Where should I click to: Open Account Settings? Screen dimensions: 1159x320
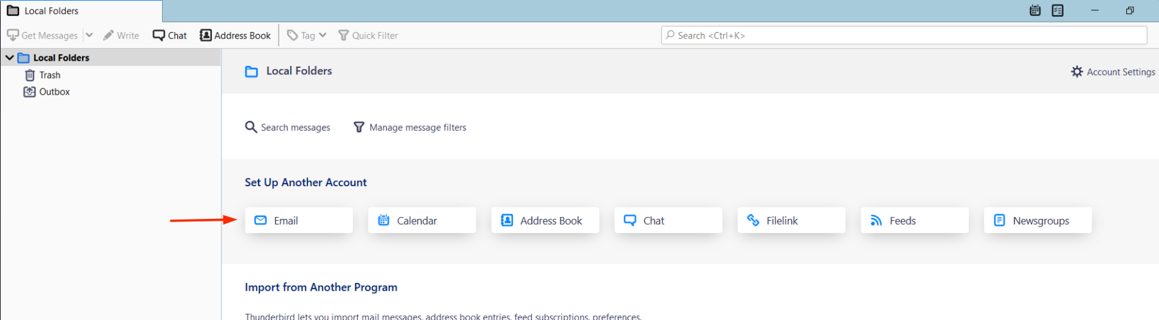tap(1113, 72)
